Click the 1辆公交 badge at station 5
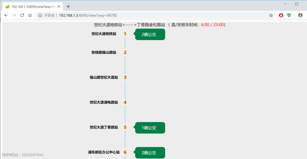 [x=149, y=128]
